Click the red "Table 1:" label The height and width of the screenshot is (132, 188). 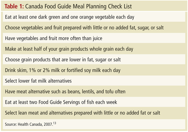pyautogui.click(x=14, y=6)
